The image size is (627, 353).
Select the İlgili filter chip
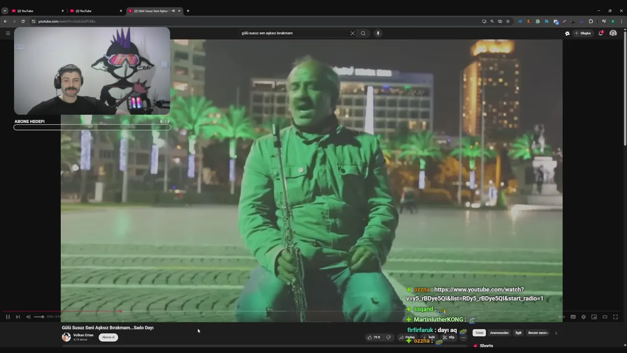point(518,333)
